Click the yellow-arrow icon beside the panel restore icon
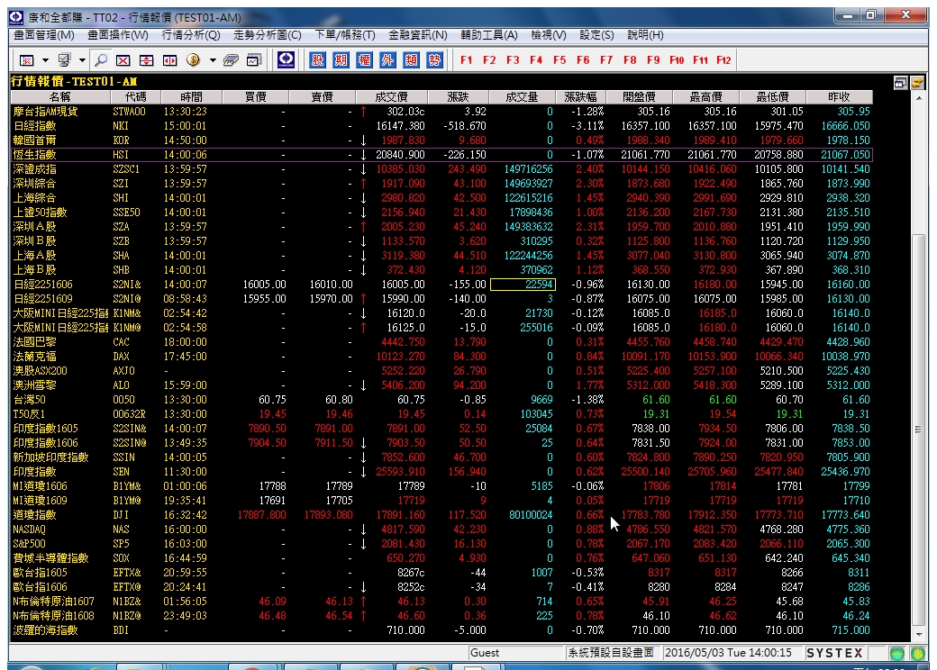The width and height of the screenshot is (937, 670). tap(917, 83)
